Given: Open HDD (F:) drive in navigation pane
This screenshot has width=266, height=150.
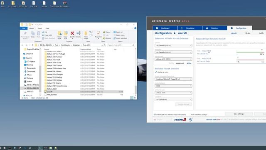Looking at the screenshot, I should [x=29, y=92].
